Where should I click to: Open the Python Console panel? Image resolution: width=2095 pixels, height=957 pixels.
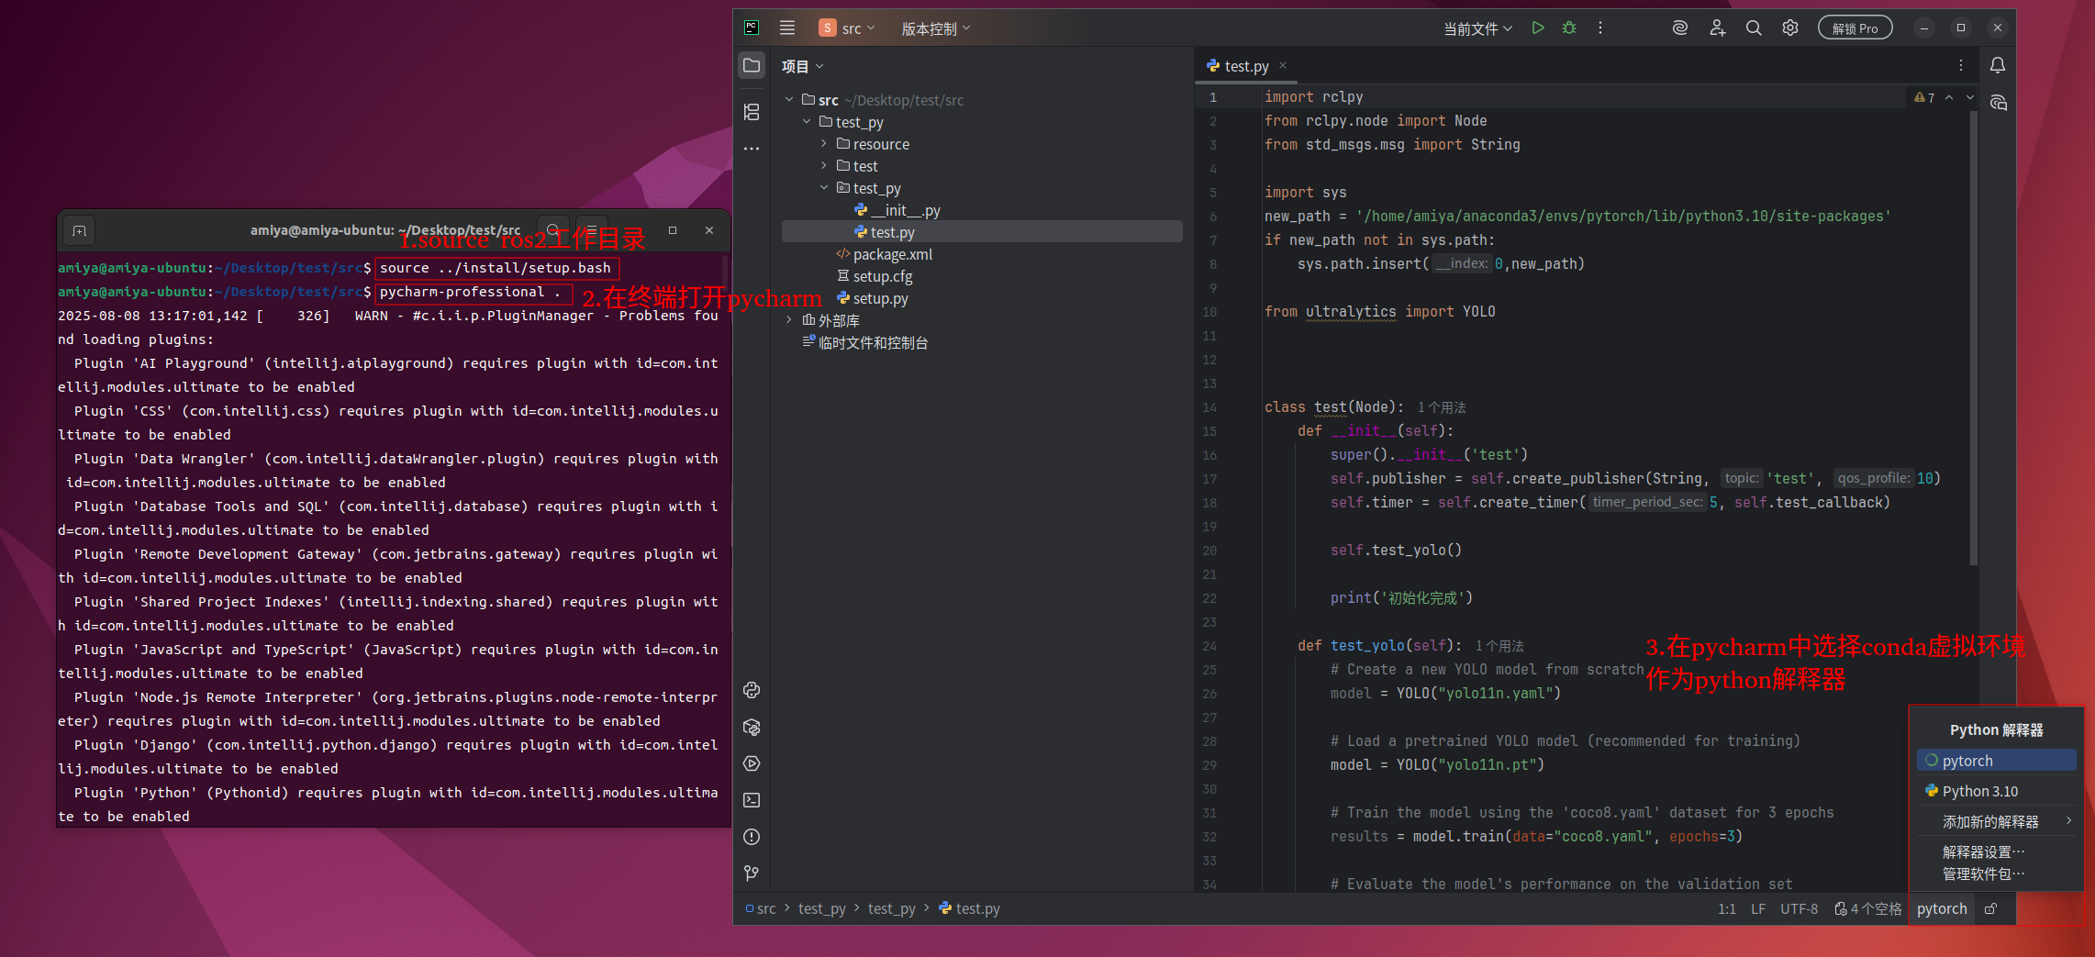point(752,690)
